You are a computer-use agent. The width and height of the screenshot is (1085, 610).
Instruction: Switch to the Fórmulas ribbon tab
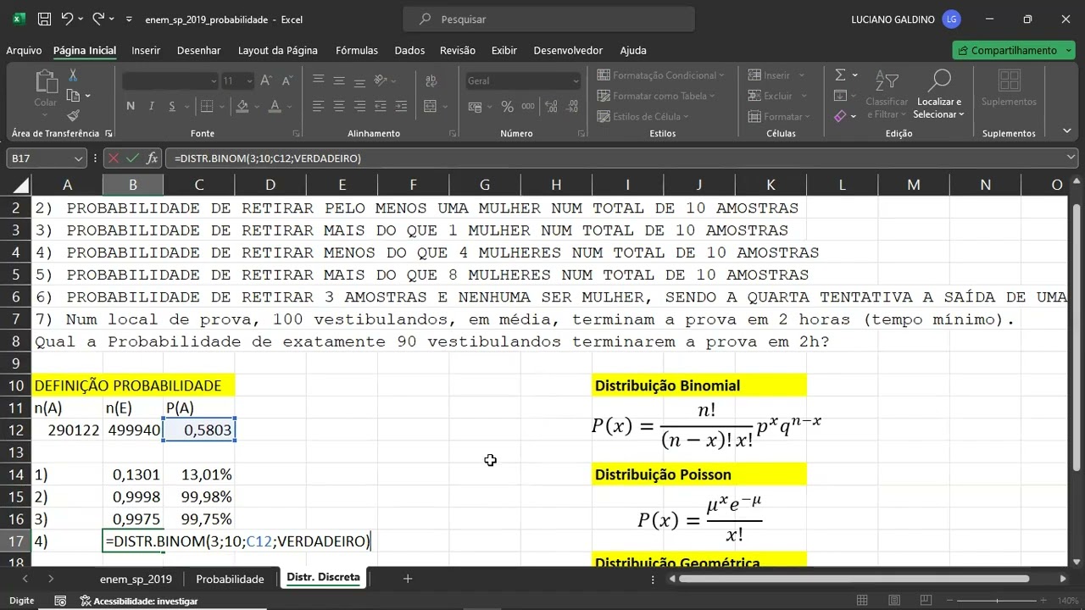357,50
